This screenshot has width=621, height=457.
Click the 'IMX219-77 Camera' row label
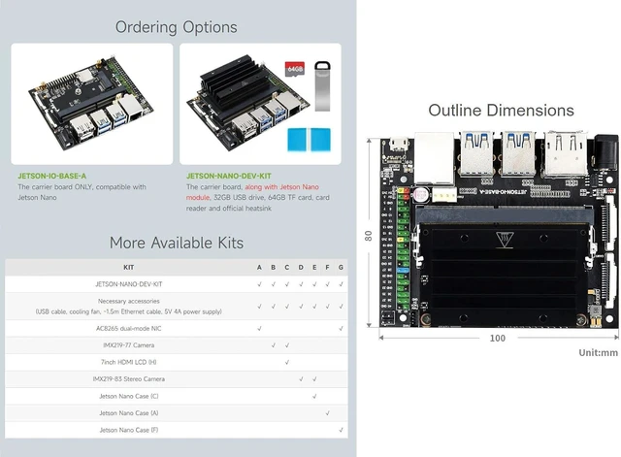pos(129,345)
